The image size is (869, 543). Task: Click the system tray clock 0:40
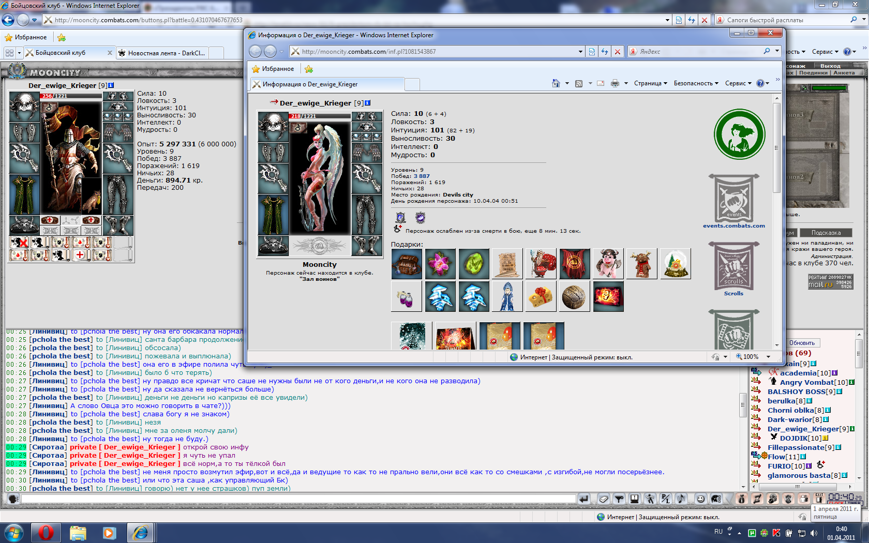click(x=841, y=533)
